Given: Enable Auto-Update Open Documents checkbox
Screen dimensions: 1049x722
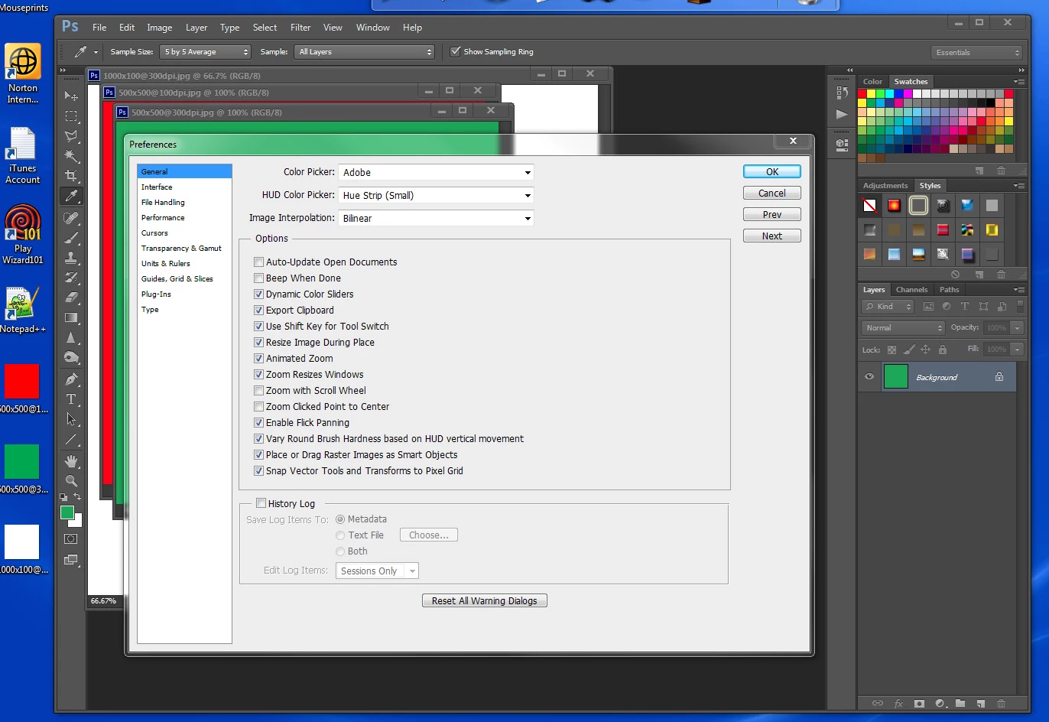Looking at the screenshot, I should point(258,262).
